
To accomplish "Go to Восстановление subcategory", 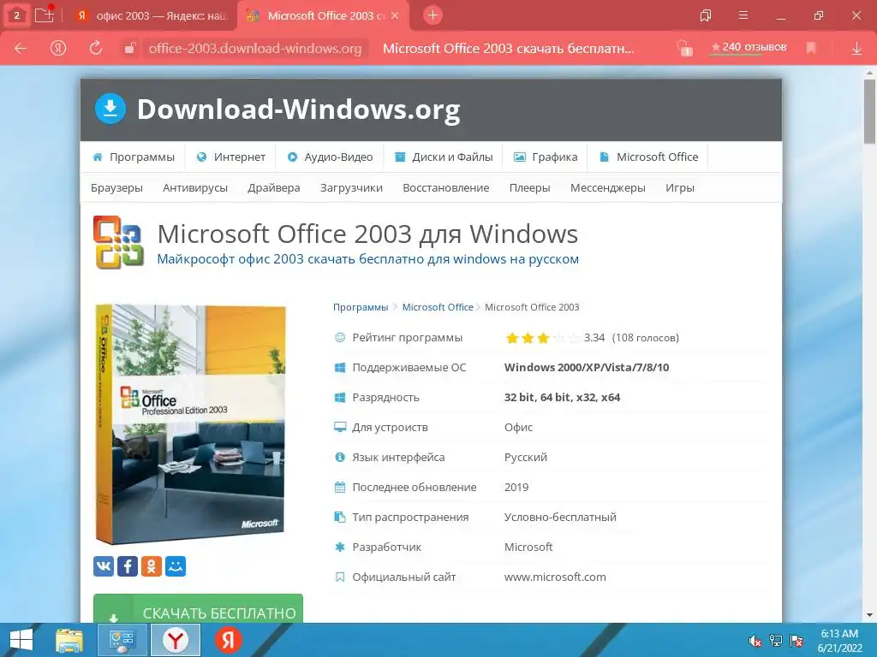I will (445, 187).
